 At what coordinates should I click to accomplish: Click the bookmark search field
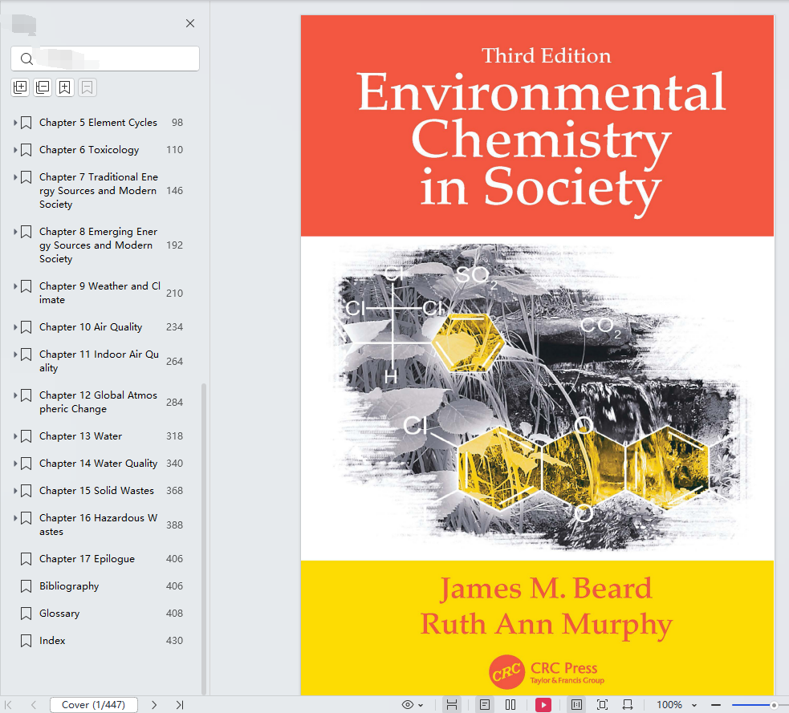[x=105, y=59]
